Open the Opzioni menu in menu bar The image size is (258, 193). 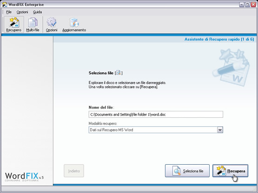click(x=22, y=12)
